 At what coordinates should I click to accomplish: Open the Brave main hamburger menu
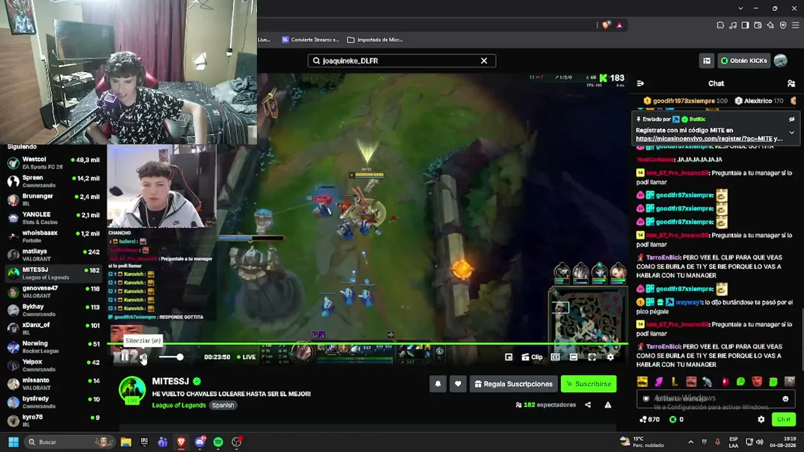point(796,25)
